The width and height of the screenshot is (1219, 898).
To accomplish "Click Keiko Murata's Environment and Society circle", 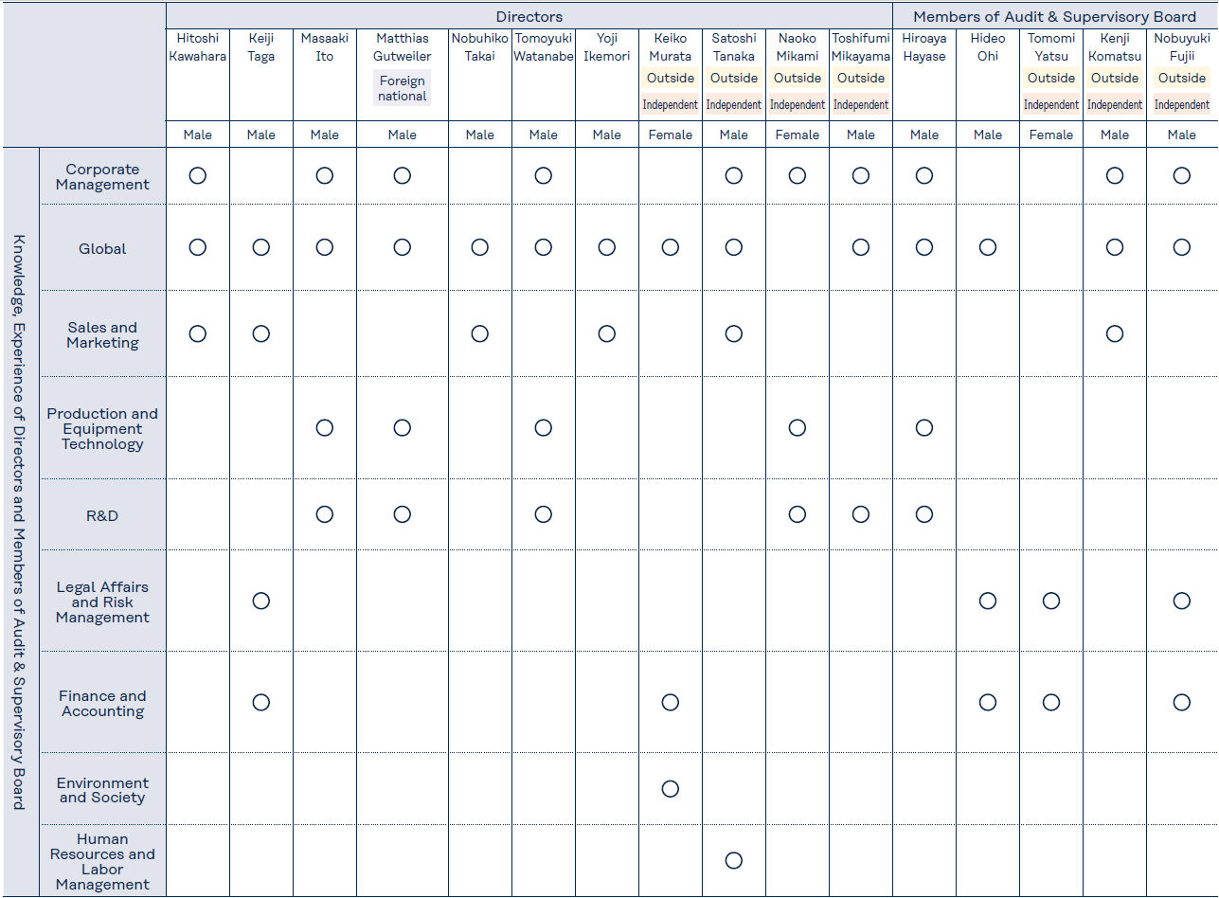I will (x=671, y=789).
